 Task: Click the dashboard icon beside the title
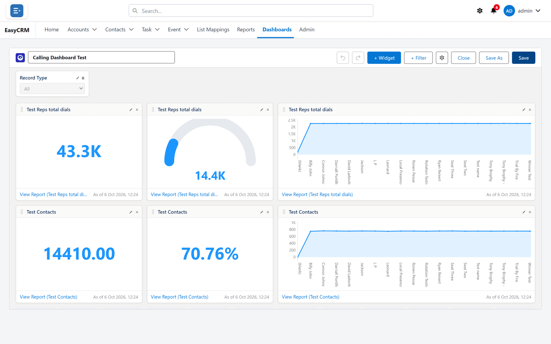(20, 58)
